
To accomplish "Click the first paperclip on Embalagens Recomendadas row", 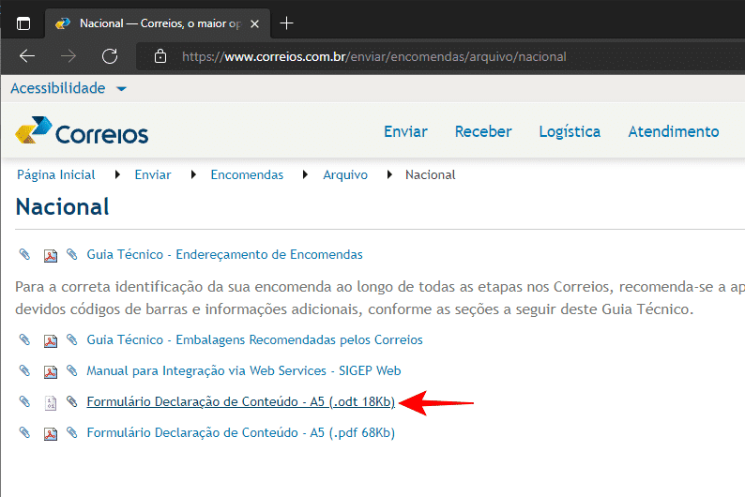I will 24,339.
